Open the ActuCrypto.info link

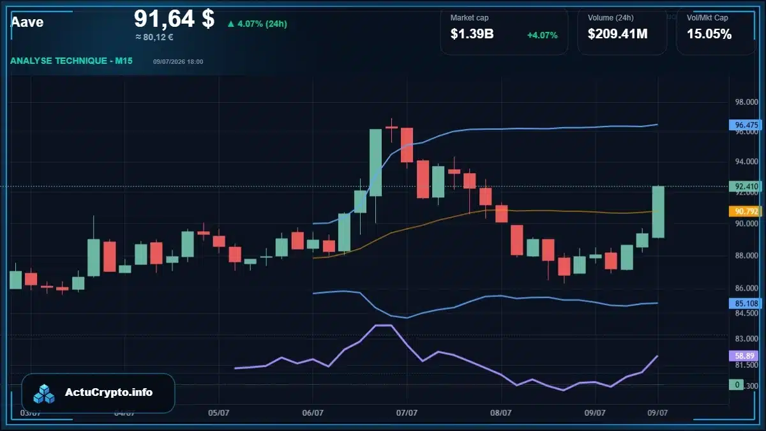click(109, 392)
